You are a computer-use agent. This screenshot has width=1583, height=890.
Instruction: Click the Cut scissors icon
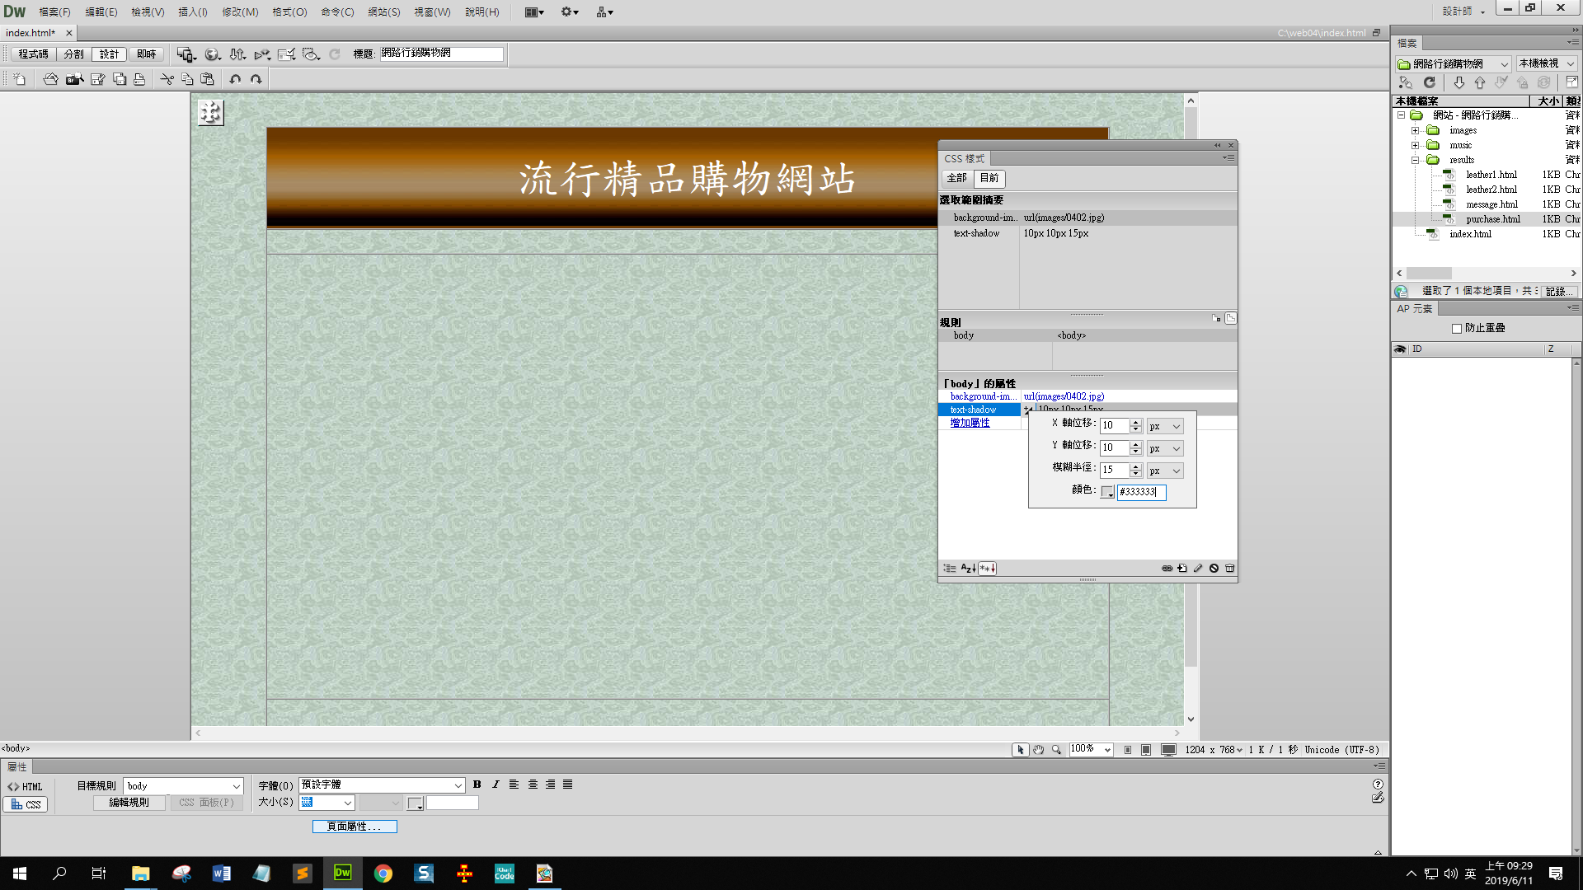pyautogui.click(x=167, y=79)
